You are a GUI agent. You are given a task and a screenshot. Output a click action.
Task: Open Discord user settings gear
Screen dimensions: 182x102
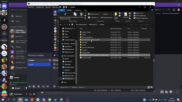click(x=34, y=94)
